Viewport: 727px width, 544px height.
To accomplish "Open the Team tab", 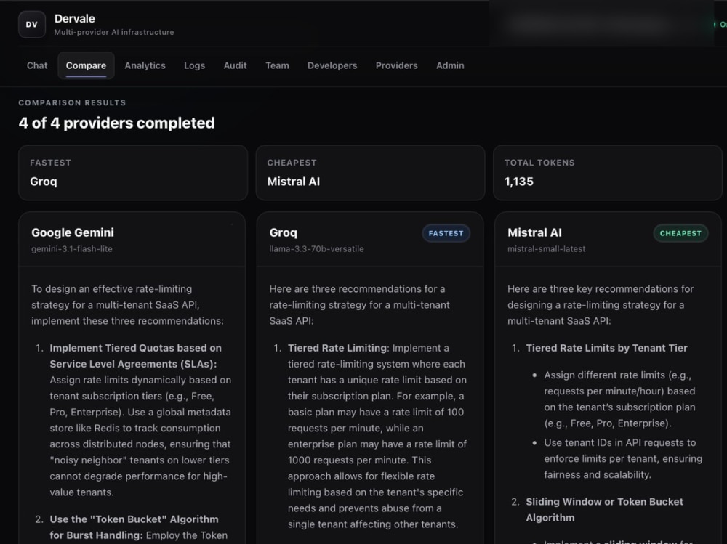I will [x=277, y=66].
